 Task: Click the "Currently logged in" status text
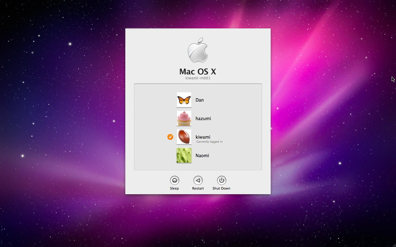pyautogui.click(x=209, y=142)
